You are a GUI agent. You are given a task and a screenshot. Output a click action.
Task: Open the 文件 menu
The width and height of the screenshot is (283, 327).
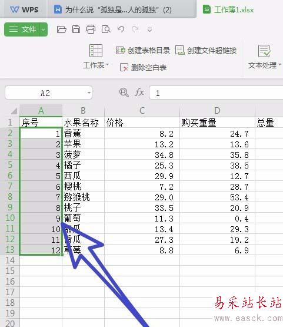pos(22,29)
